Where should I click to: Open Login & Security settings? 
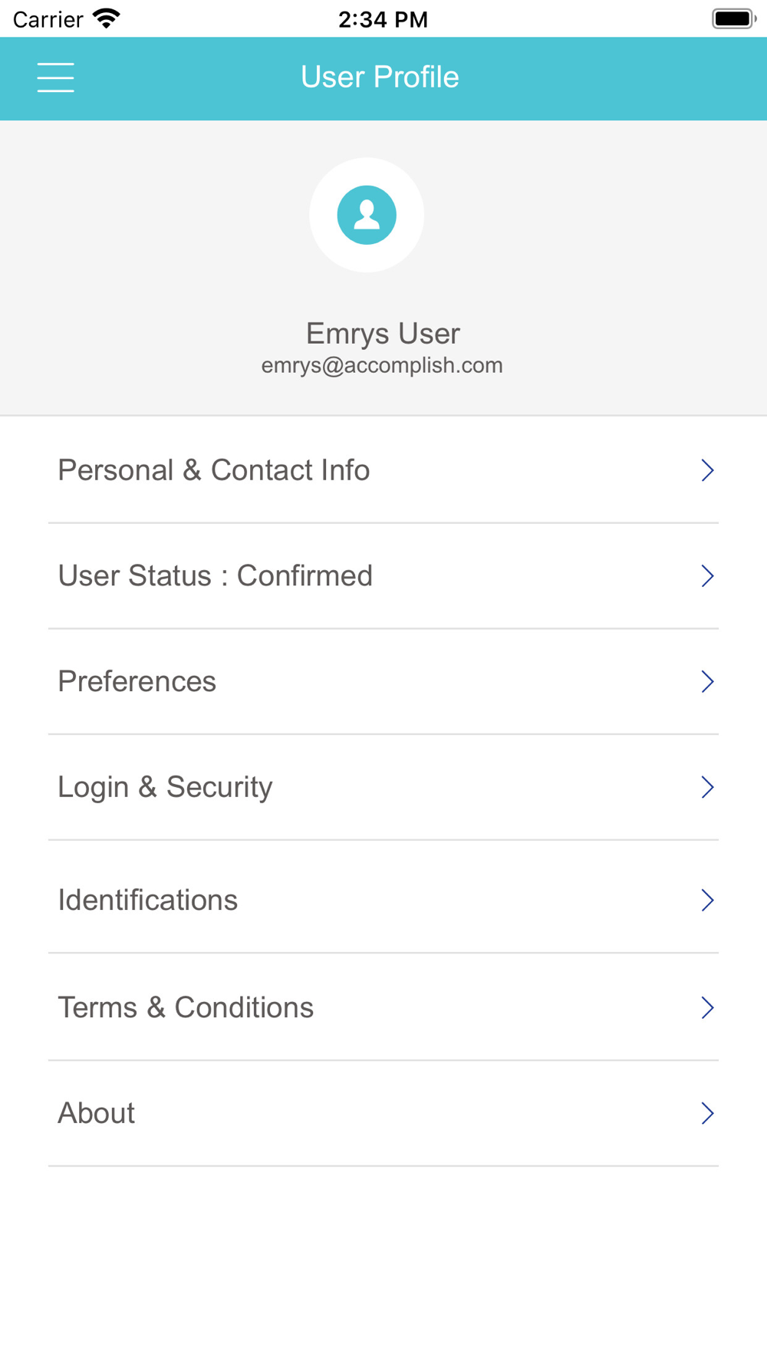pos(383,787)
